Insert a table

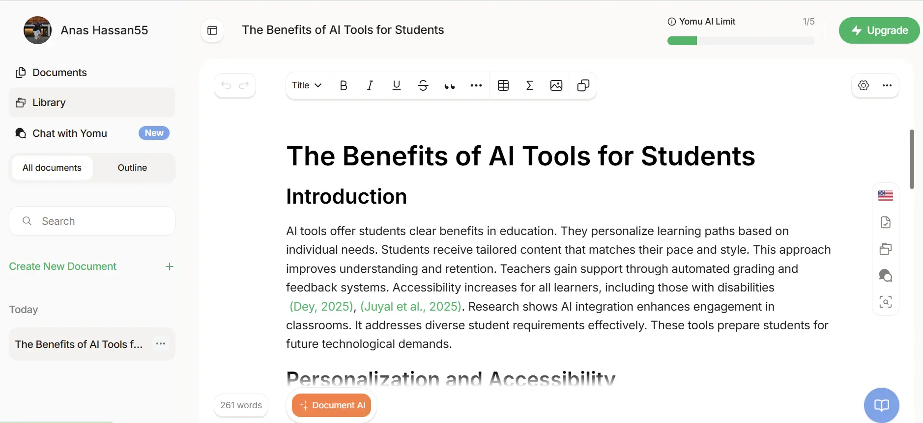click(x=503, y=85)
